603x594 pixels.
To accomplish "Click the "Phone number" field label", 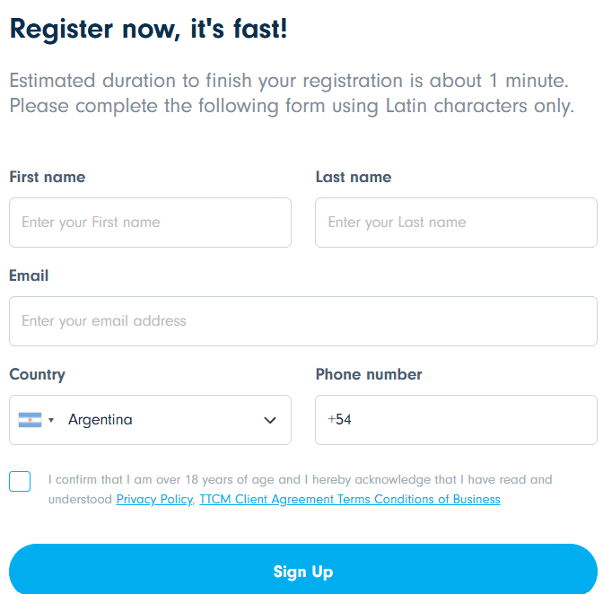I will pyautogui.click(x=369, y=374).
